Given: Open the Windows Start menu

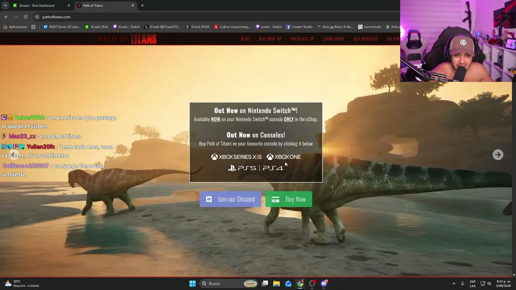Looking at the screenshot, I should [193, 284].
